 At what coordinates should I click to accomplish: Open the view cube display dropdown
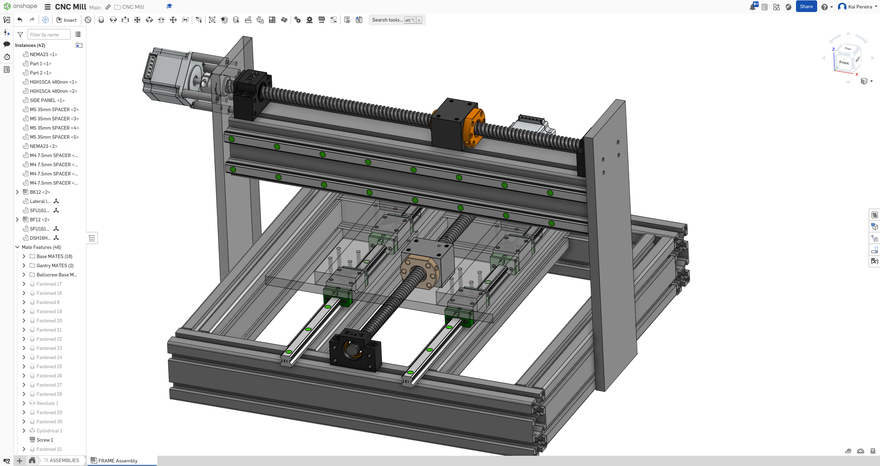pos(872,81)
